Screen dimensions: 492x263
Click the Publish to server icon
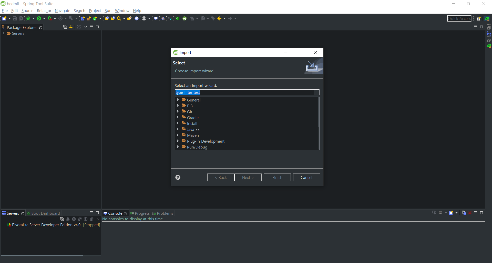[91, 219]
